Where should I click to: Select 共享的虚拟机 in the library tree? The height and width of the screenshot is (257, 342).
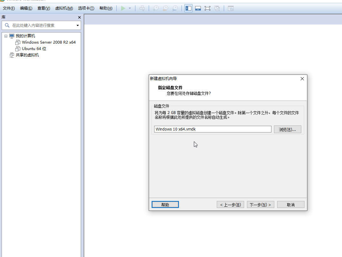point(27,55)
